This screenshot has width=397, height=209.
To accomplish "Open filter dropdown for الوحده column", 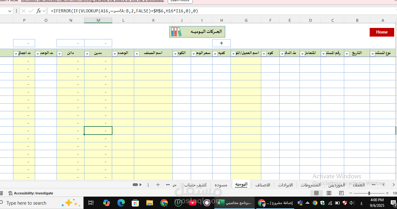I will (115, 54).
